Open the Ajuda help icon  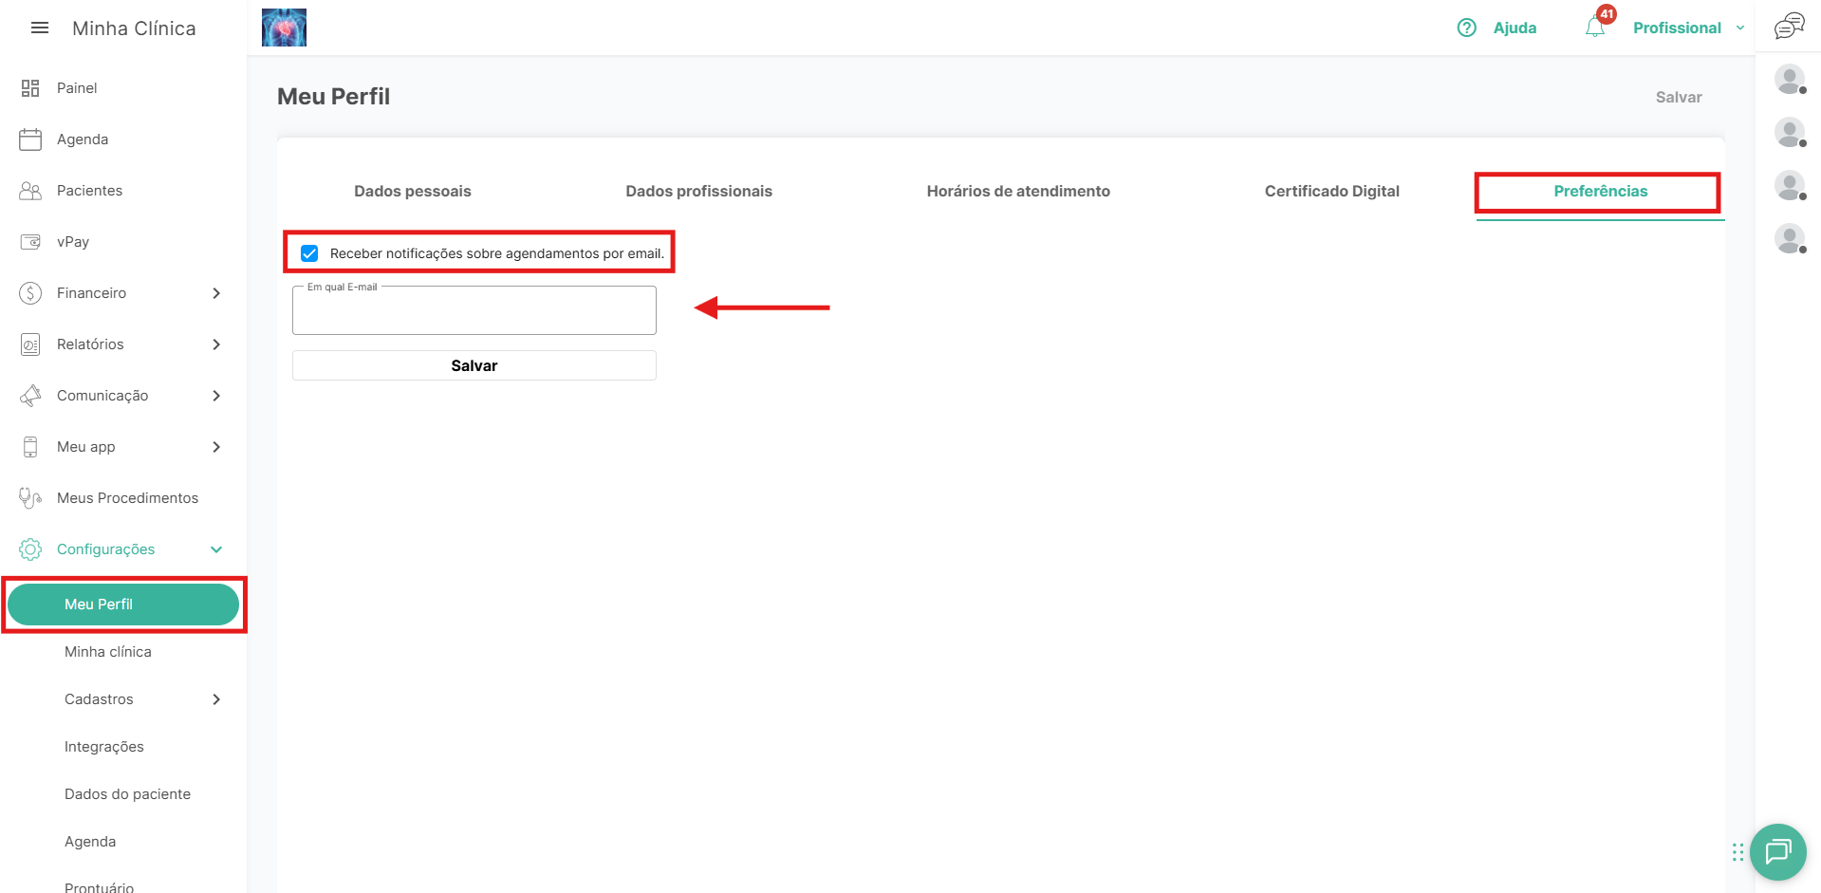coord(1467,28)
